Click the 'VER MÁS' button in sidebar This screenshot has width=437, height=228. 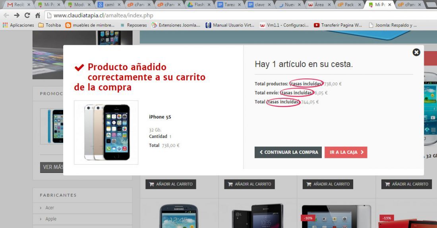coord(52,167)
